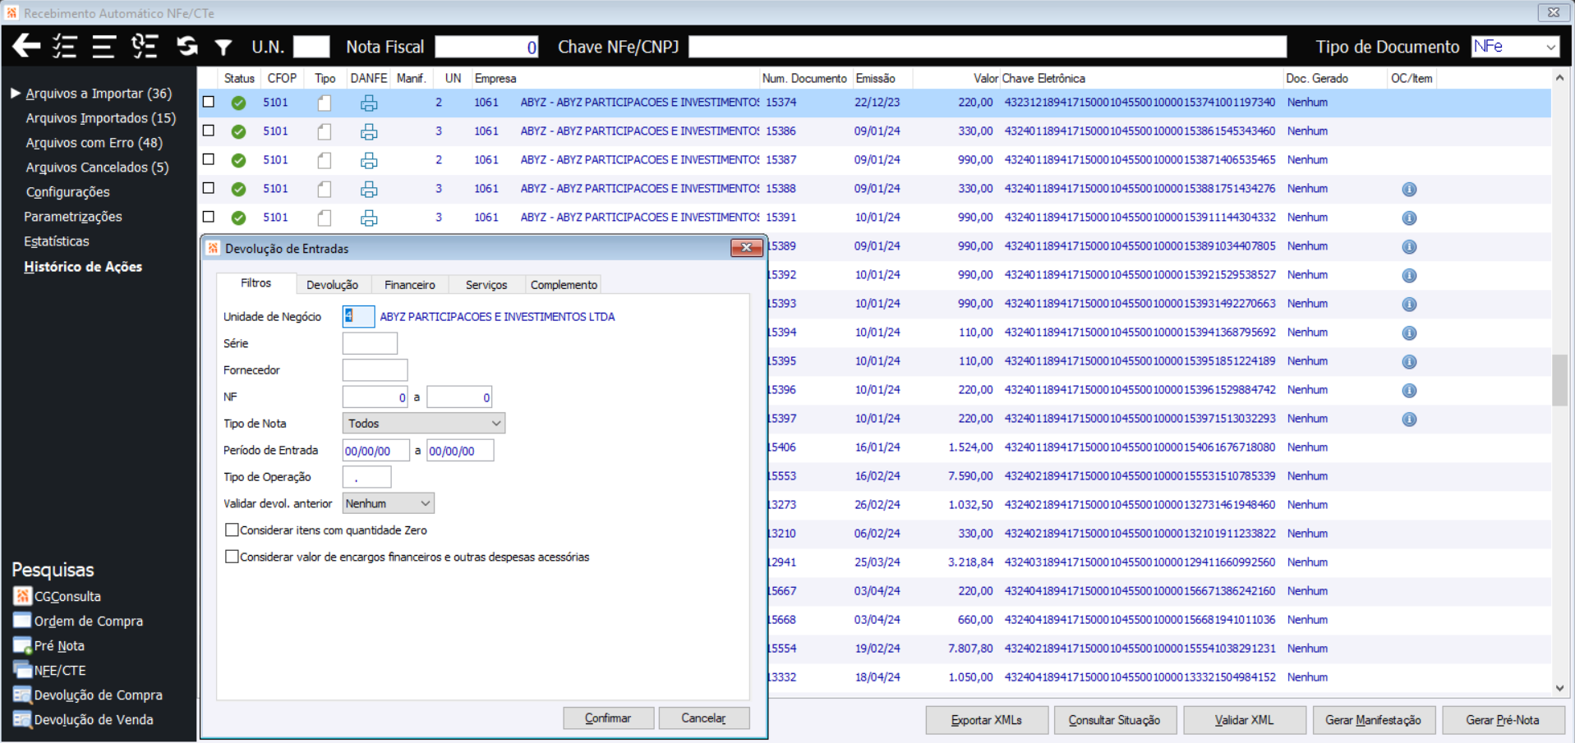Click the Confirmar button

[x=608, y=718]
